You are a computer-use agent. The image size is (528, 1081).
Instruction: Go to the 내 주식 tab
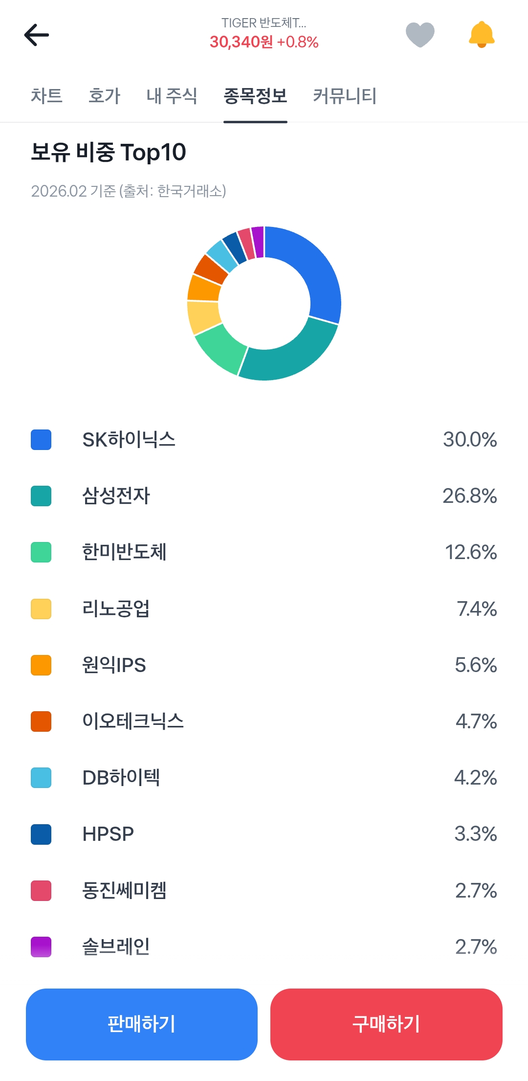(x=172, y=96)
